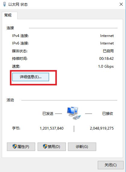This screenshot has height=172, width=126.
Task: Click the 已接收 label
Action: pyautogui.click(x=108, y=114)
